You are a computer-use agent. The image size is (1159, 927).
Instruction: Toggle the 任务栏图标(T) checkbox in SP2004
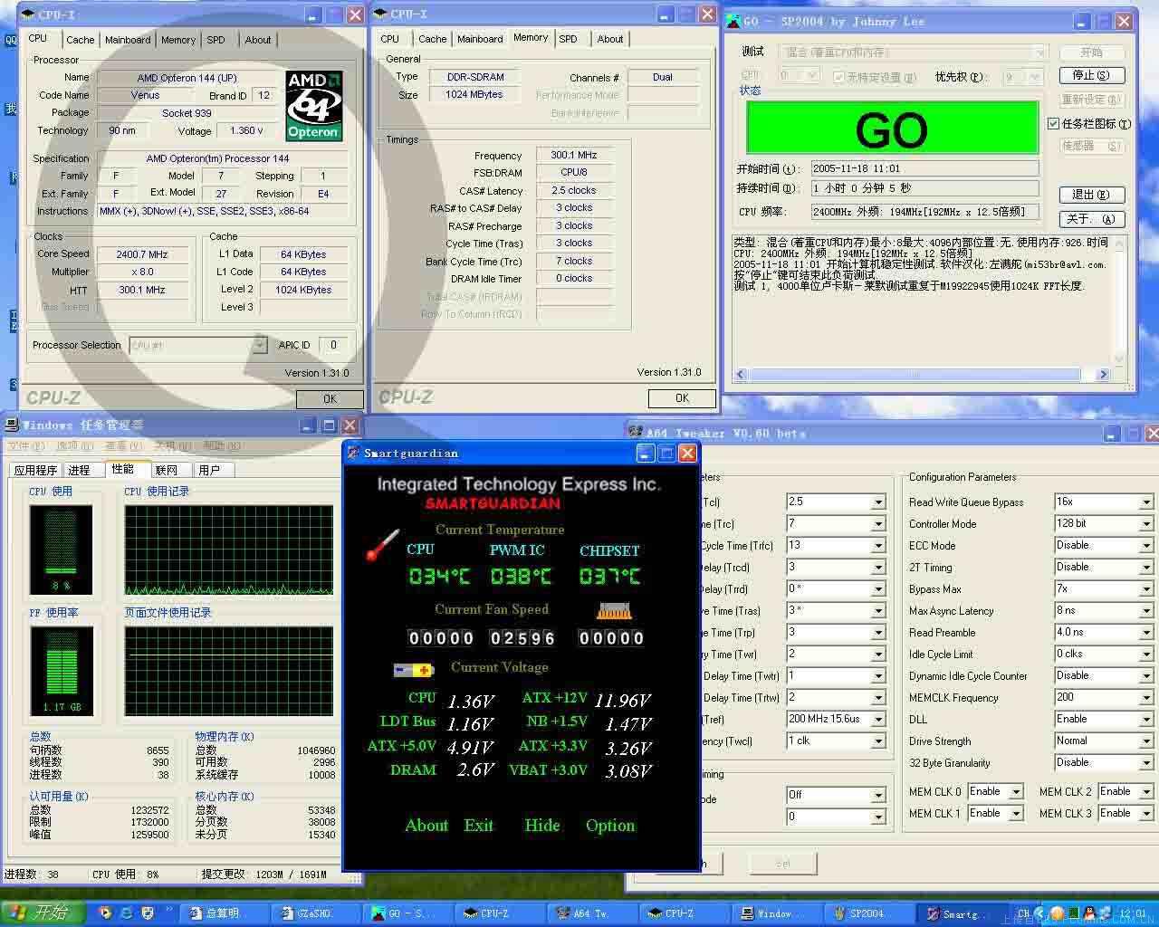point(1053,123)
